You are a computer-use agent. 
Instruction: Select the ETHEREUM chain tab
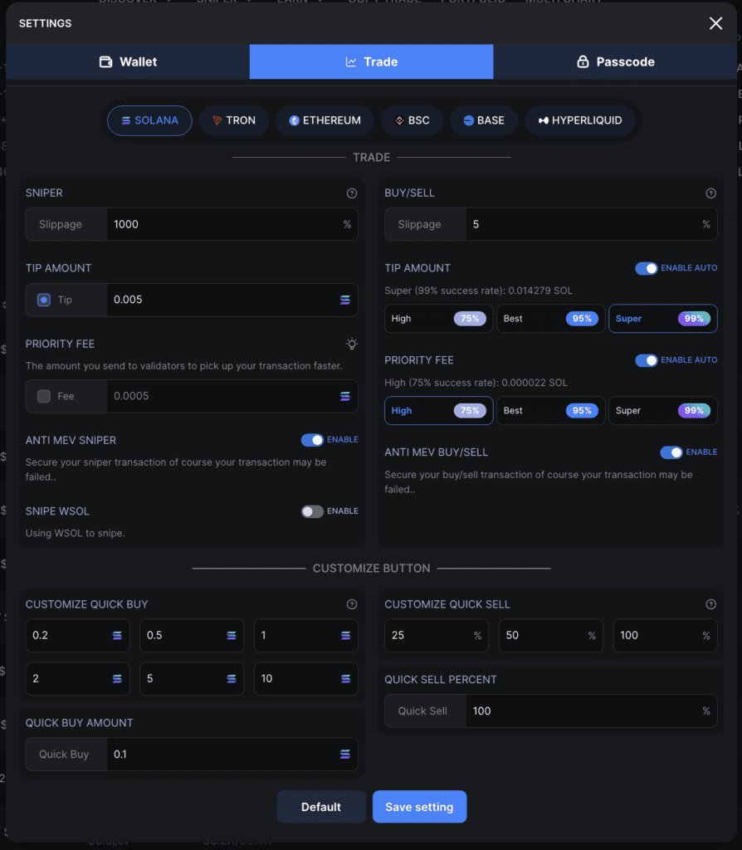pyautogui.click(x=325, y=120)
